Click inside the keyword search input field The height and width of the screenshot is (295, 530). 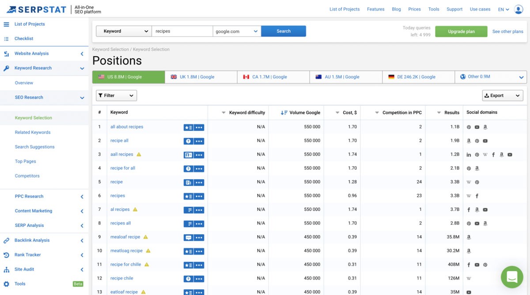(182, 31)
